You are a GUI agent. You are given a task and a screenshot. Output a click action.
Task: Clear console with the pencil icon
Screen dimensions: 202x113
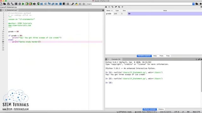tap(199, 59)
